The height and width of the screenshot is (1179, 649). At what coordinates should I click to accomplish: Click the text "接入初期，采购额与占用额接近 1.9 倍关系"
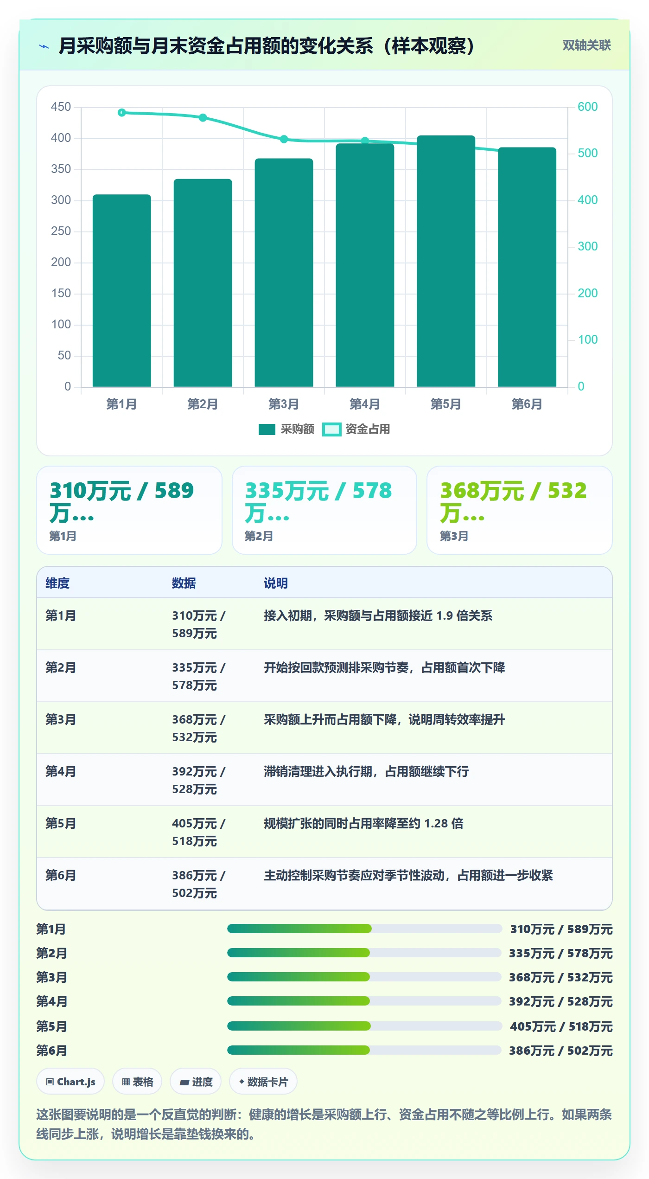click(378, 615)
